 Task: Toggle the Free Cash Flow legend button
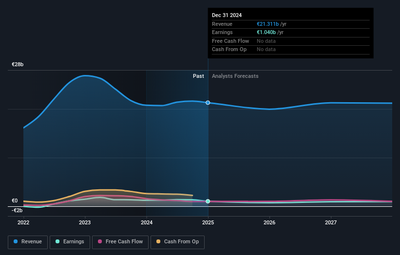pos(120,242)
